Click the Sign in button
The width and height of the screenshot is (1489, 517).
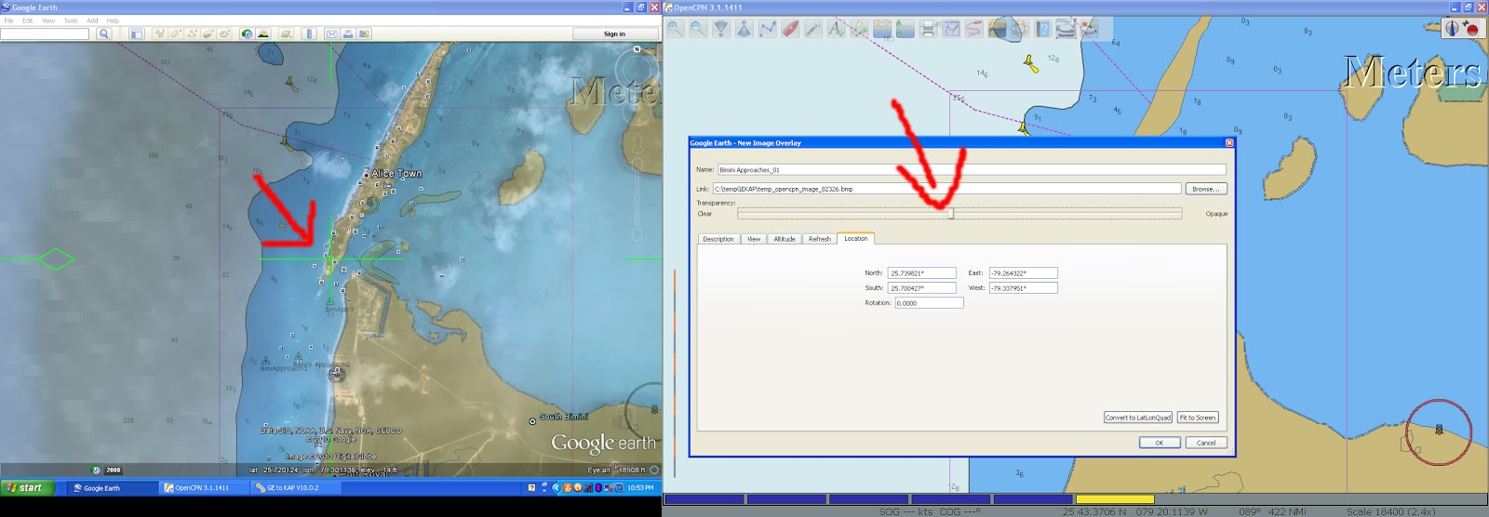point(614,33)
